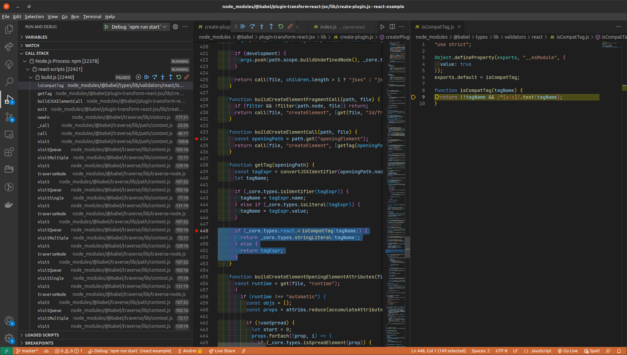Open the Explorer view in activity bar
Screen dimensions: 627x355
(9, 30)
